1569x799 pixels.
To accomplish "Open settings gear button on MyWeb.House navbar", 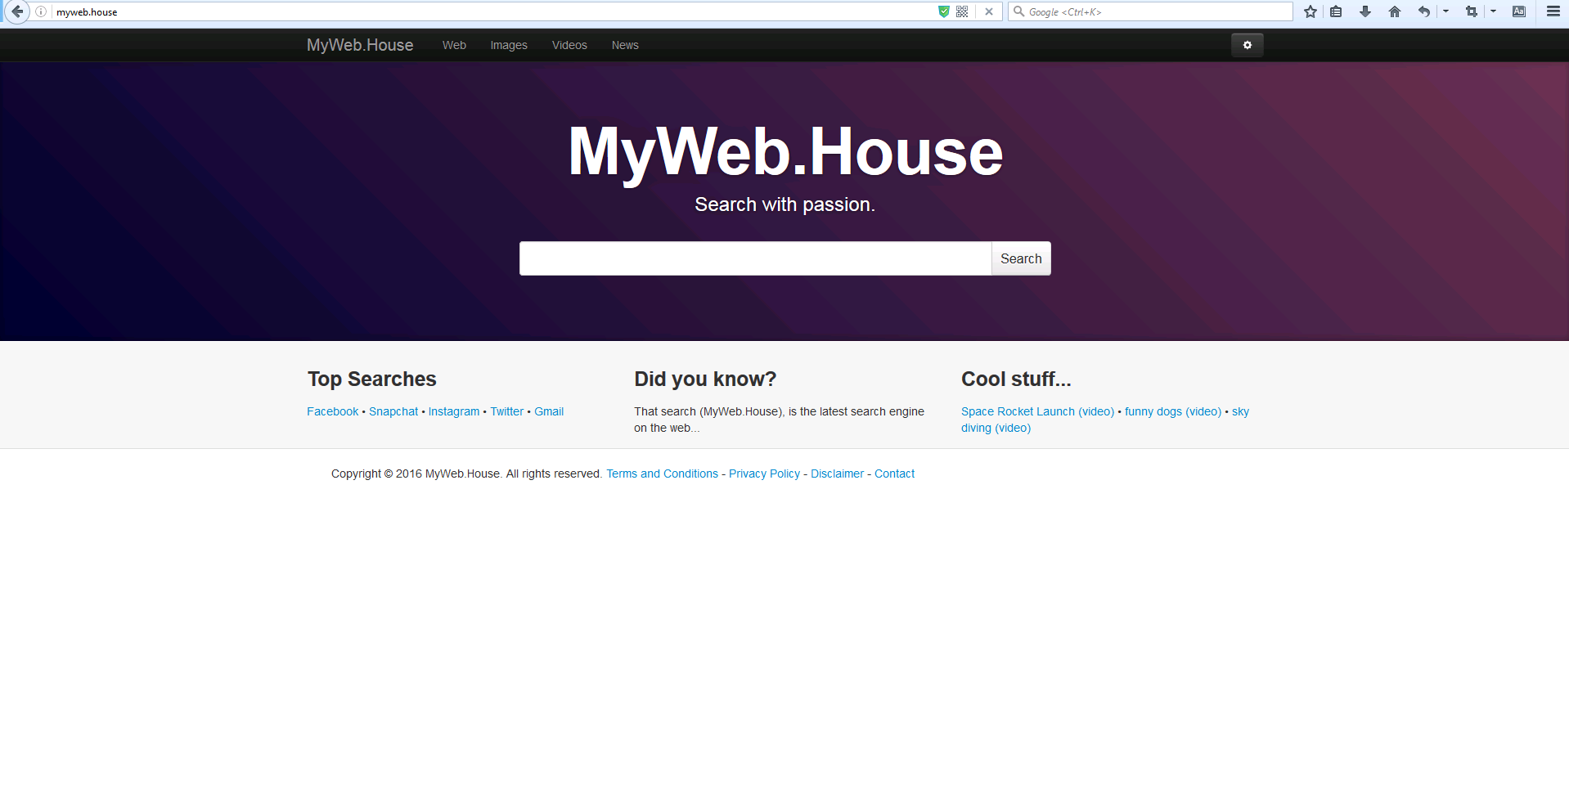I will [x=1248, y=45].
